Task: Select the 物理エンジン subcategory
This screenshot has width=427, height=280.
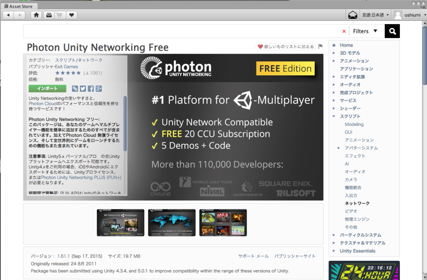Action: pos(357,219)
